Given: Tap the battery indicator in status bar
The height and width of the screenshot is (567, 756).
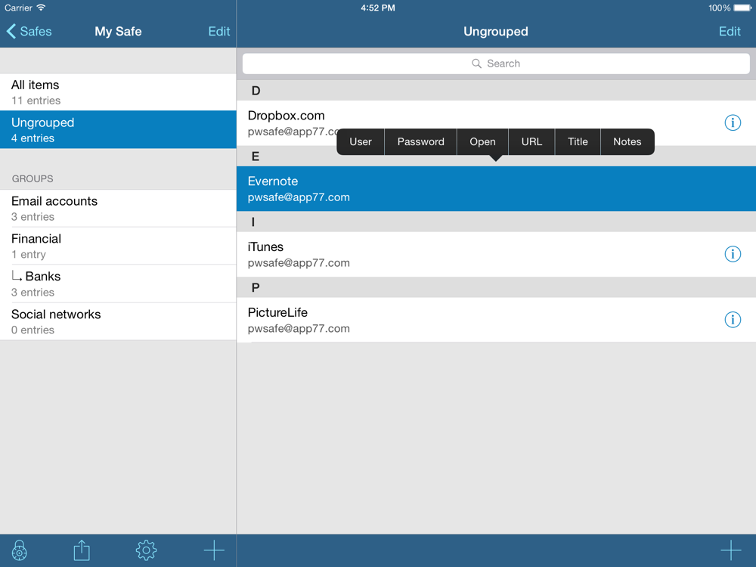Looking at the screenshot, I should click(742, 8).
